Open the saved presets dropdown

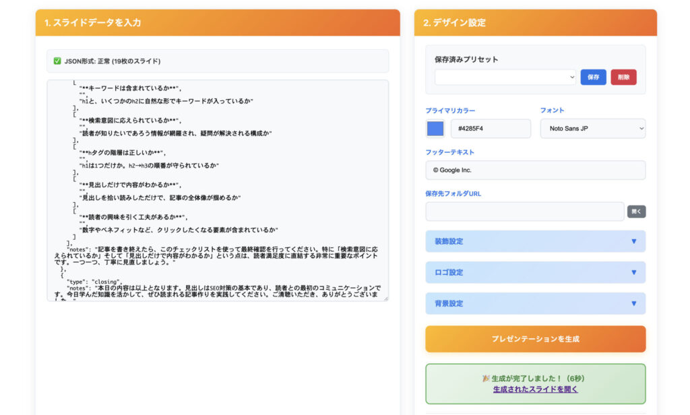point(505,77)
